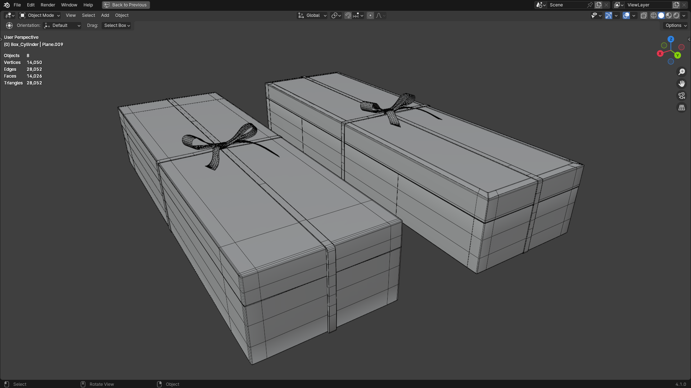Pin the Scene to workspace
Screen dimensions: 691x388
pyautogui.click(x=590, y=5)
